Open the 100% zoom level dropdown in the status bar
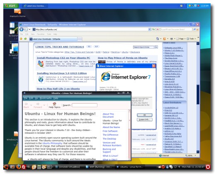 tap(195, 155)
